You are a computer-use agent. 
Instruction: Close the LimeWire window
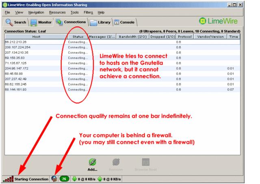coord(240,5)
